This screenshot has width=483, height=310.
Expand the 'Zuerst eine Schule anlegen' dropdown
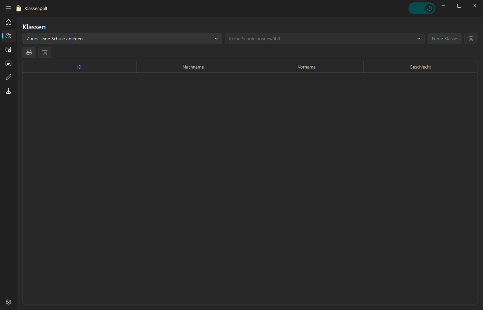(x=122, y=39)
